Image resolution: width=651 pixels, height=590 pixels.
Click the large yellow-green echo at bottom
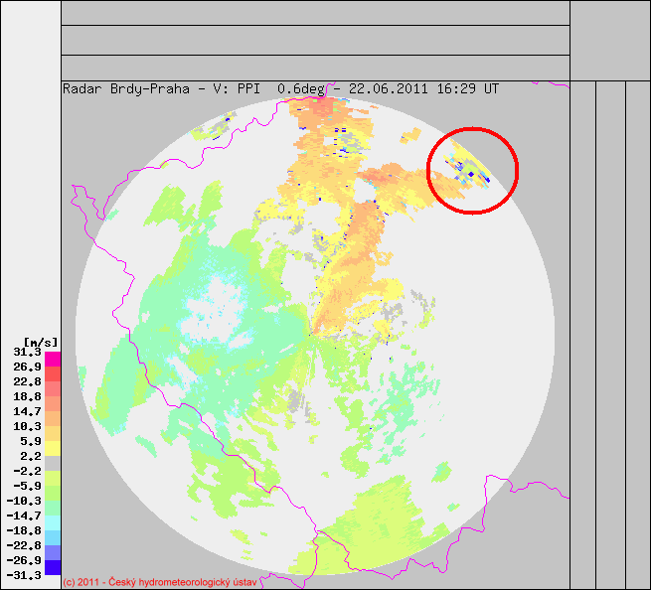(398, 516)
